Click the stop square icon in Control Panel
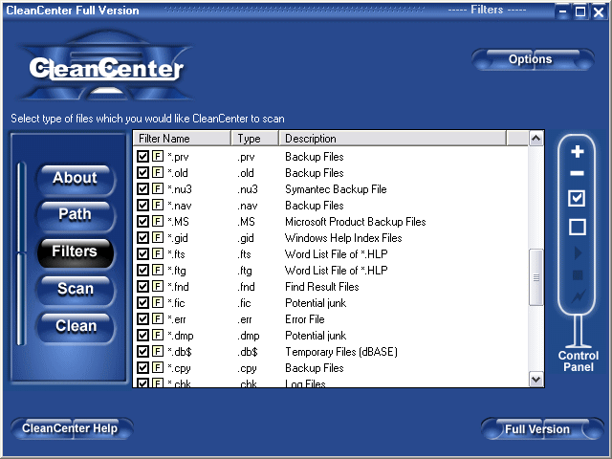The image size is (612, 459). 578,275
